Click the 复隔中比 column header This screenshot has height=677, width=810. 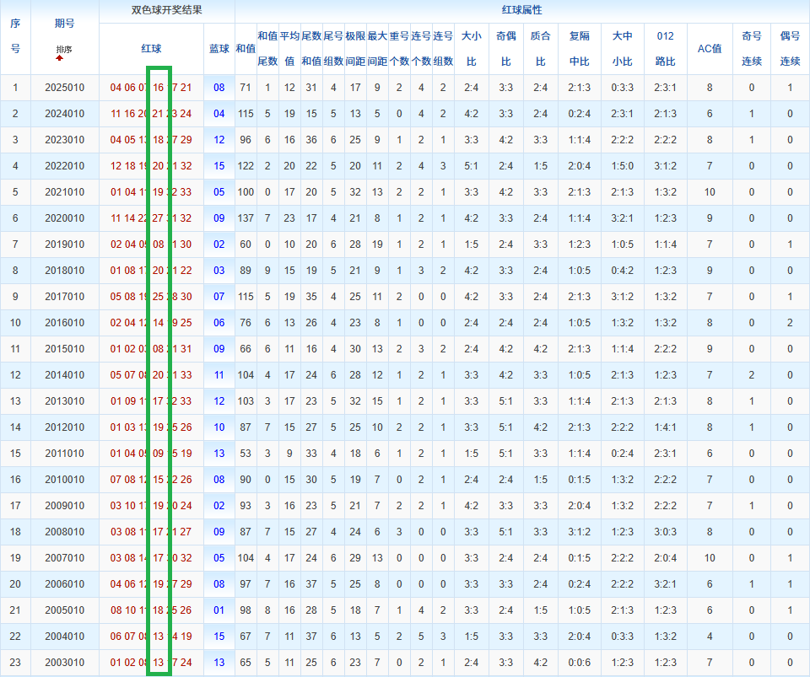click(579, 49)
